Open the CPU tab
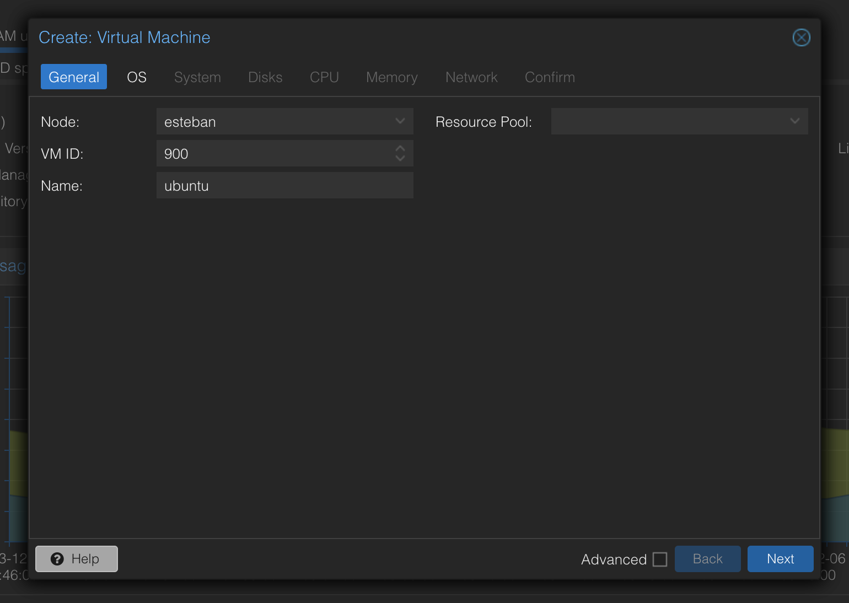The height and width of the screenshot is (603, 849). (x=324, y=77)
